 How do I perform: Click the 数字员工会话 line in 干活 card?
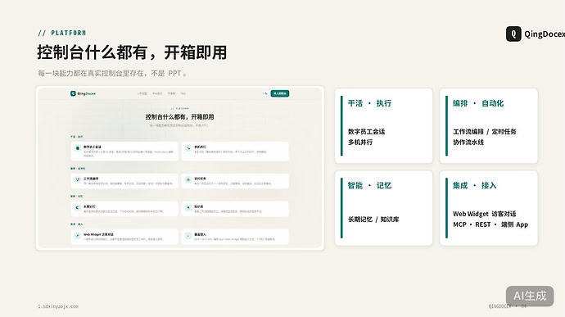366,132
